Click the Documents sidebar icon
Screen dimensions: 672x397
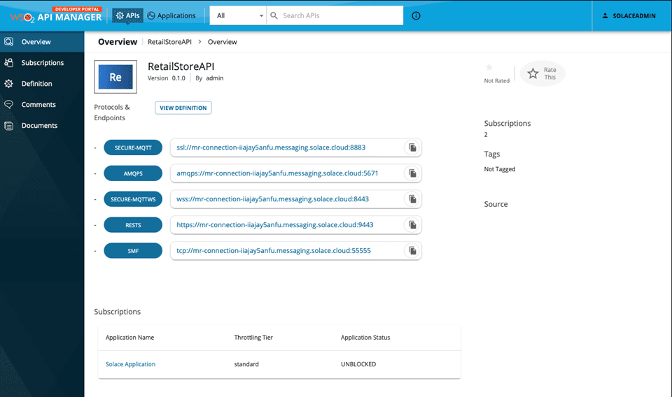tap(8, 125)
